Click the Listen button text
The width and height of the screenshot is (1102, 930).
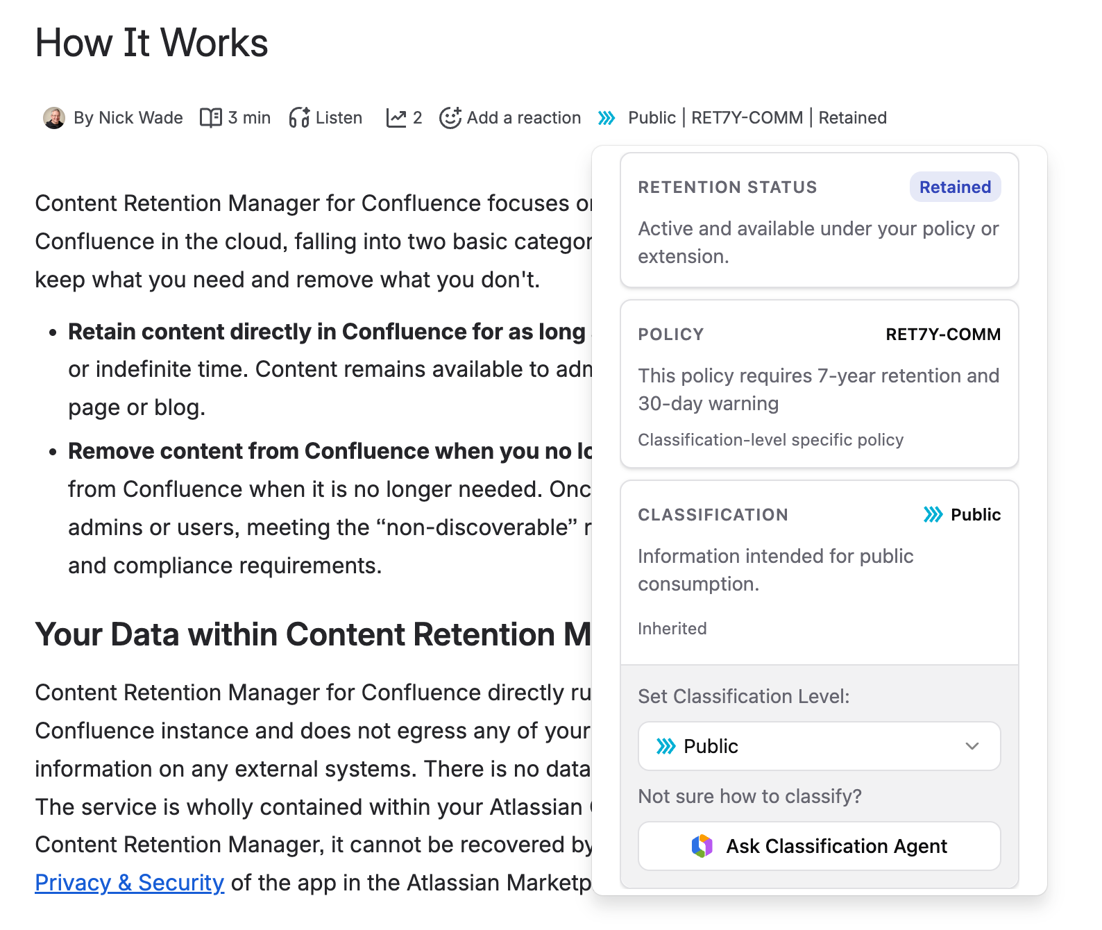[x=339, y=118]
